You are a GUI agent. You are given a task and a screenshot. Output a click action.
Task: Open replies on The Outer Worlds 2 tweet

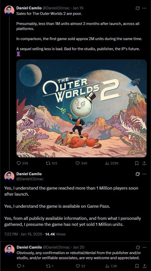(22, 163)
